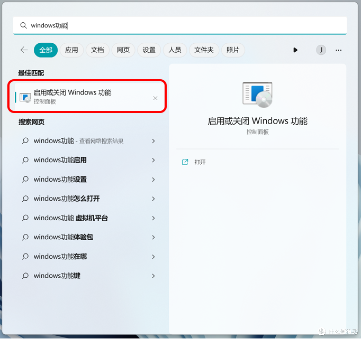361x339 pixels.
Task: Open 启用或关闭 Windows 功能 best match result
Action: [87, 96]
